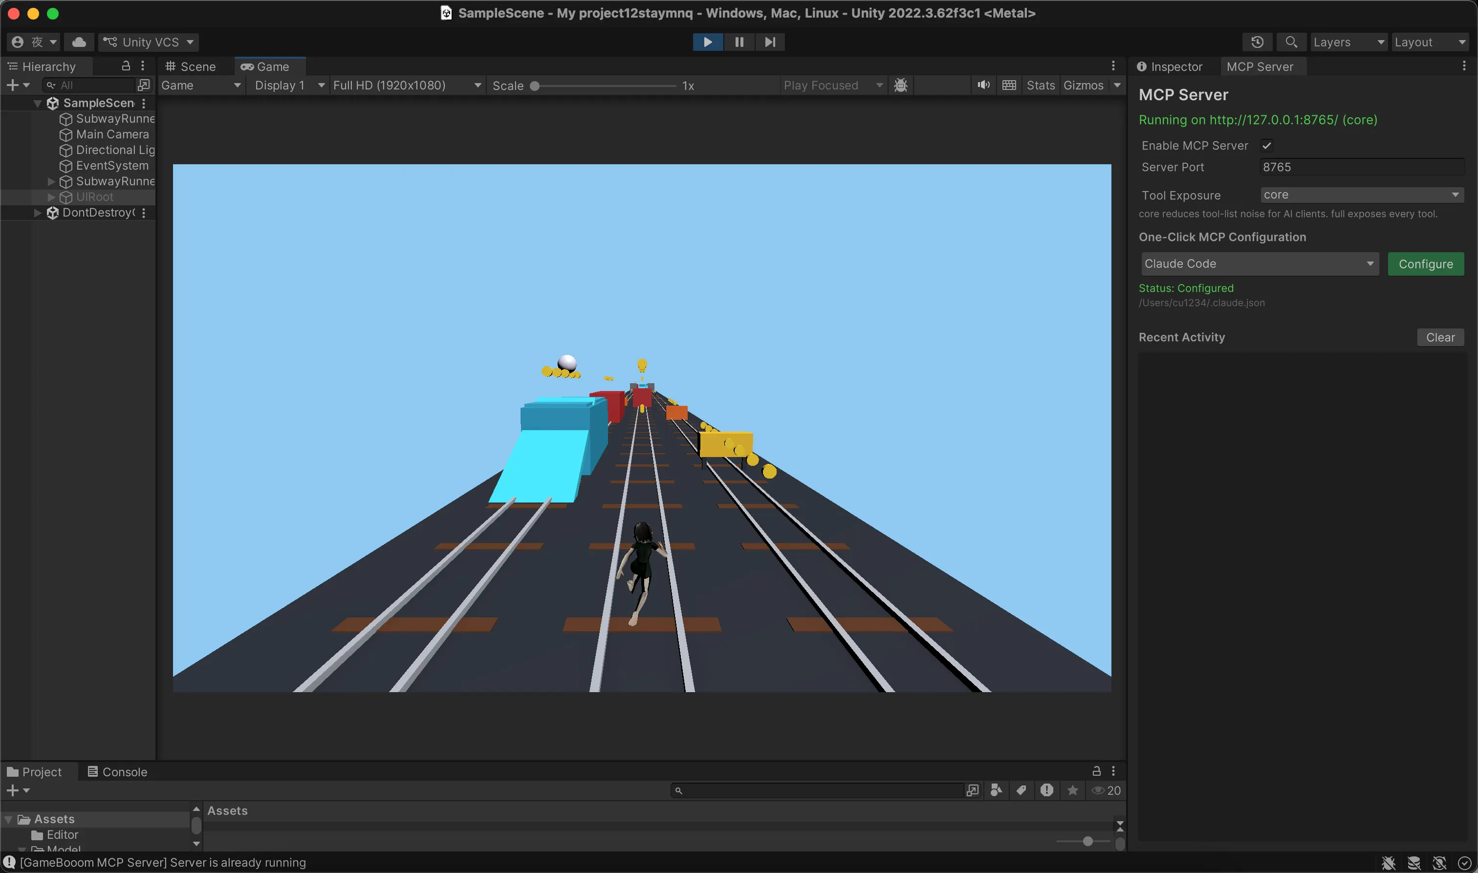Viewport: 1478px width, 873px height.
Task: Save Project search as favorite
Action: 1073,791
